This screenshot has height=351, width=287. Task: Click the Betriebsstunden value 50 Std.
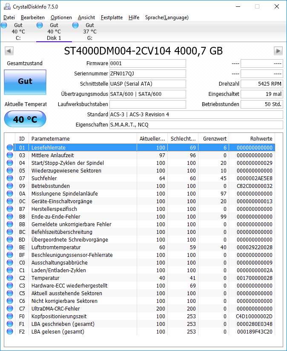[262, 104]
